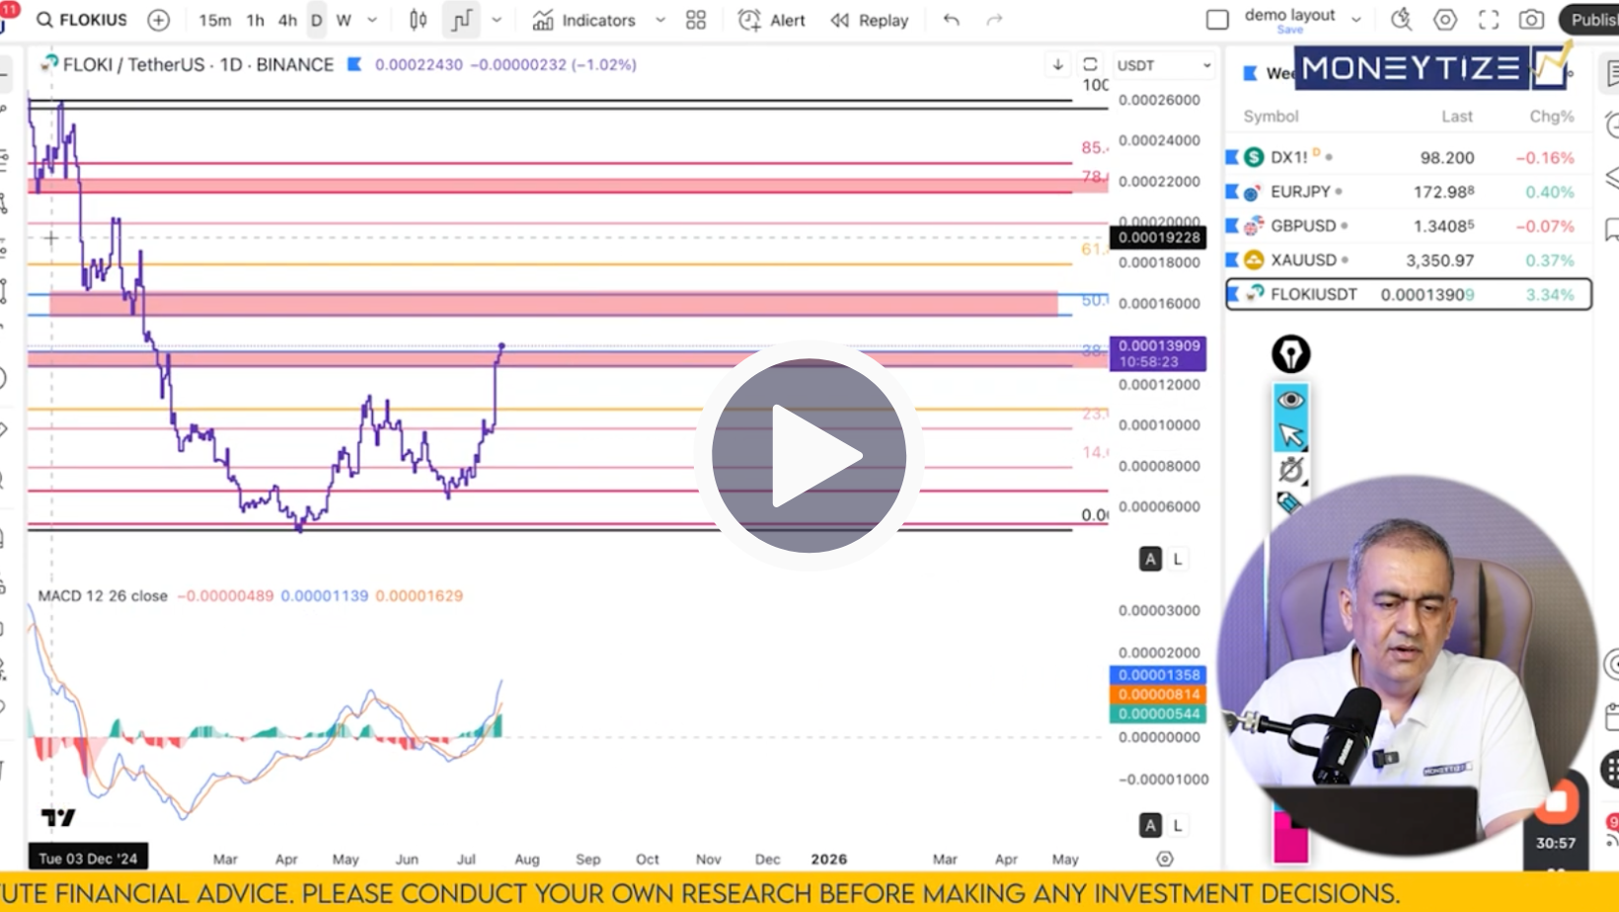Stop recording with the orange stop button
The height and width of the screenshot is (912, 1619).
[1557, 800]
